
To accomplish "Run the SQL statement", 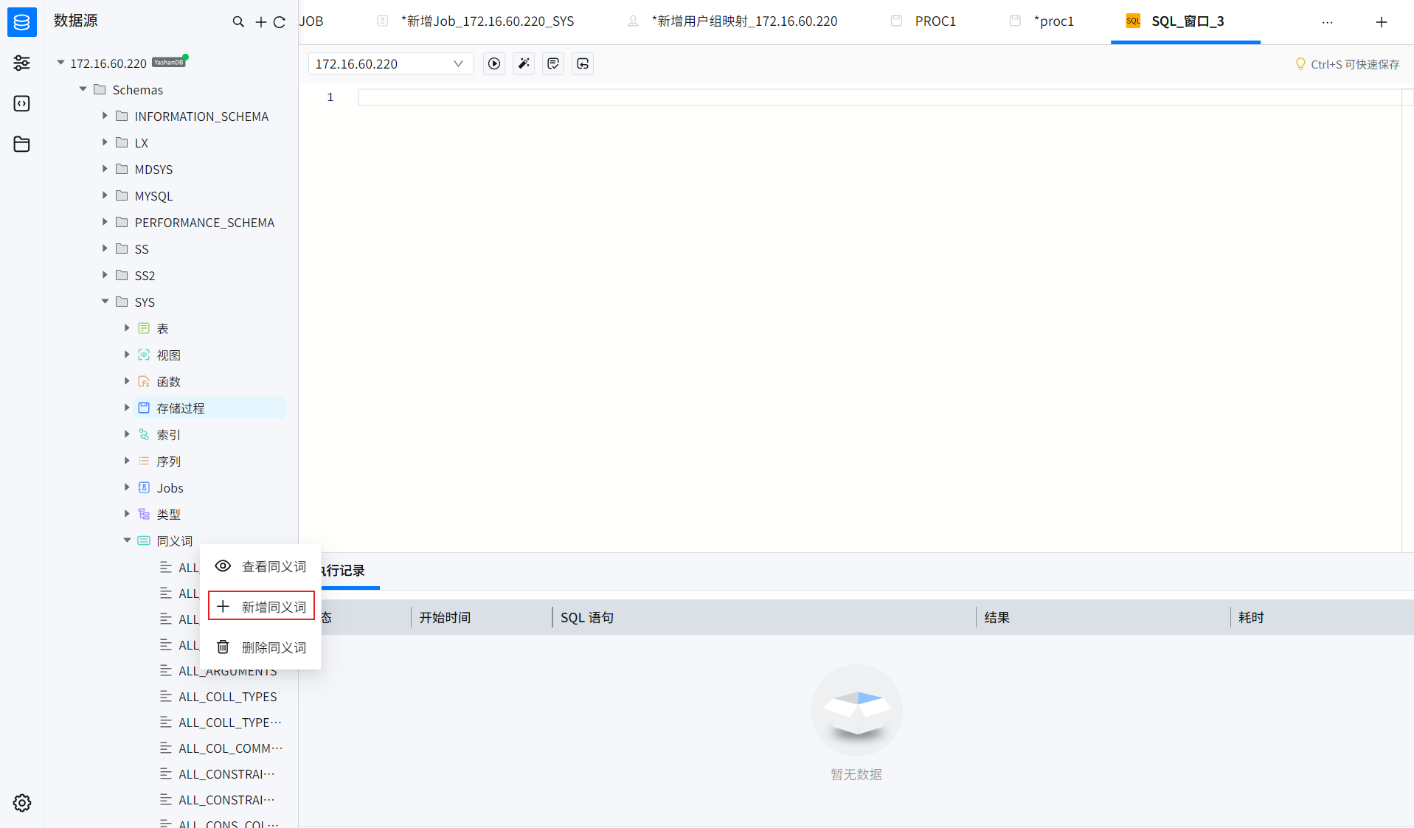I will pyautogui.click(x=494, y=64).
